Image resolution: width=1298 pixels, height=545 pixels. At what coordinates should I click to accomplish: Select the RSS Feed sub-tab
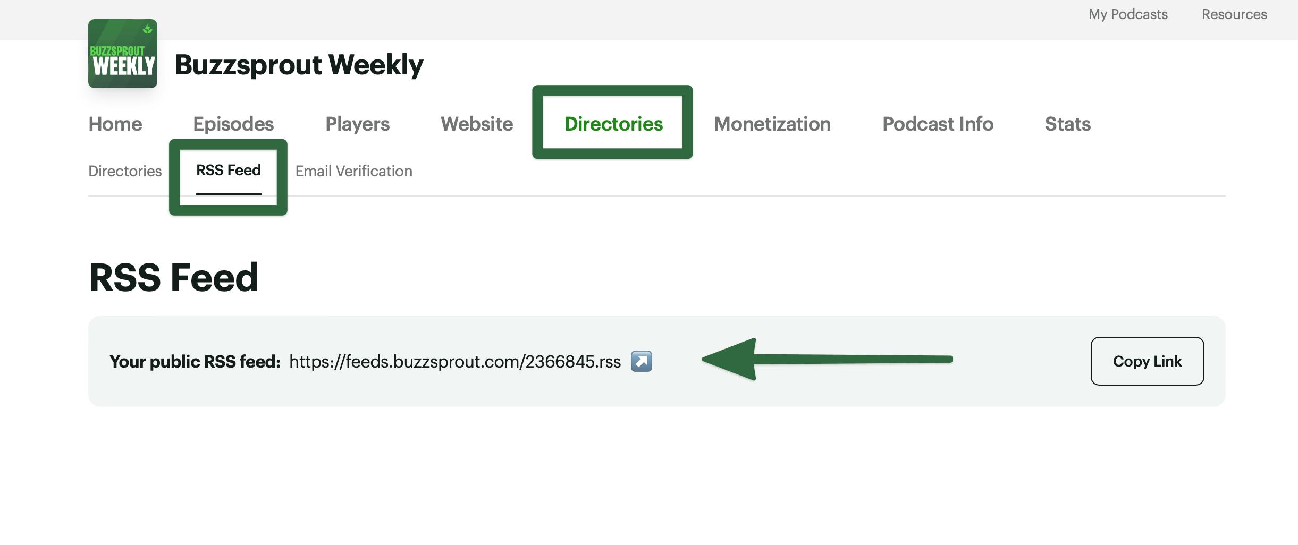(229, 171)
